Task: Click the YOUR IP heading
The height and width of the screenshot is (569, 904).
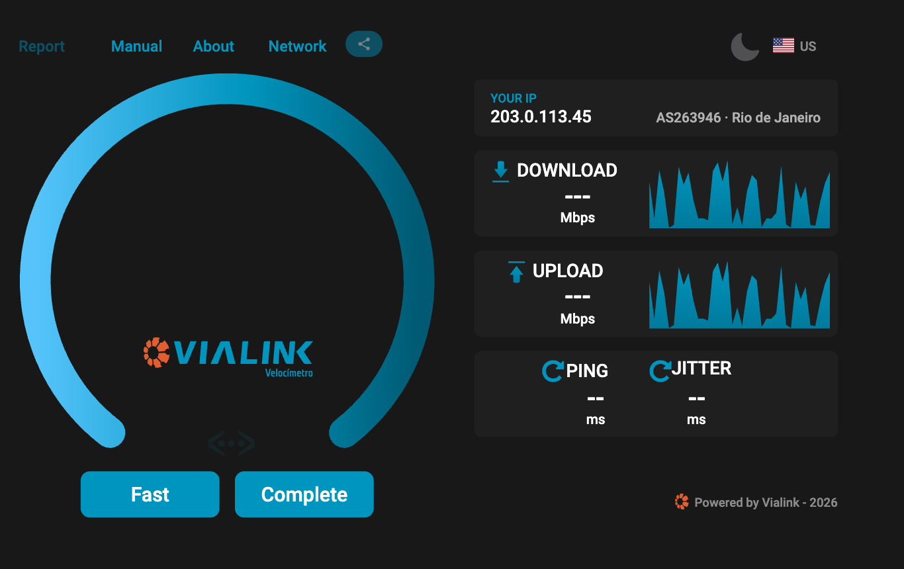Action: tap(514, 98)
